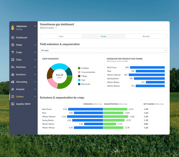Click the Crop protection pink legend swatch
179x157 pixels.
click(79, 72)
